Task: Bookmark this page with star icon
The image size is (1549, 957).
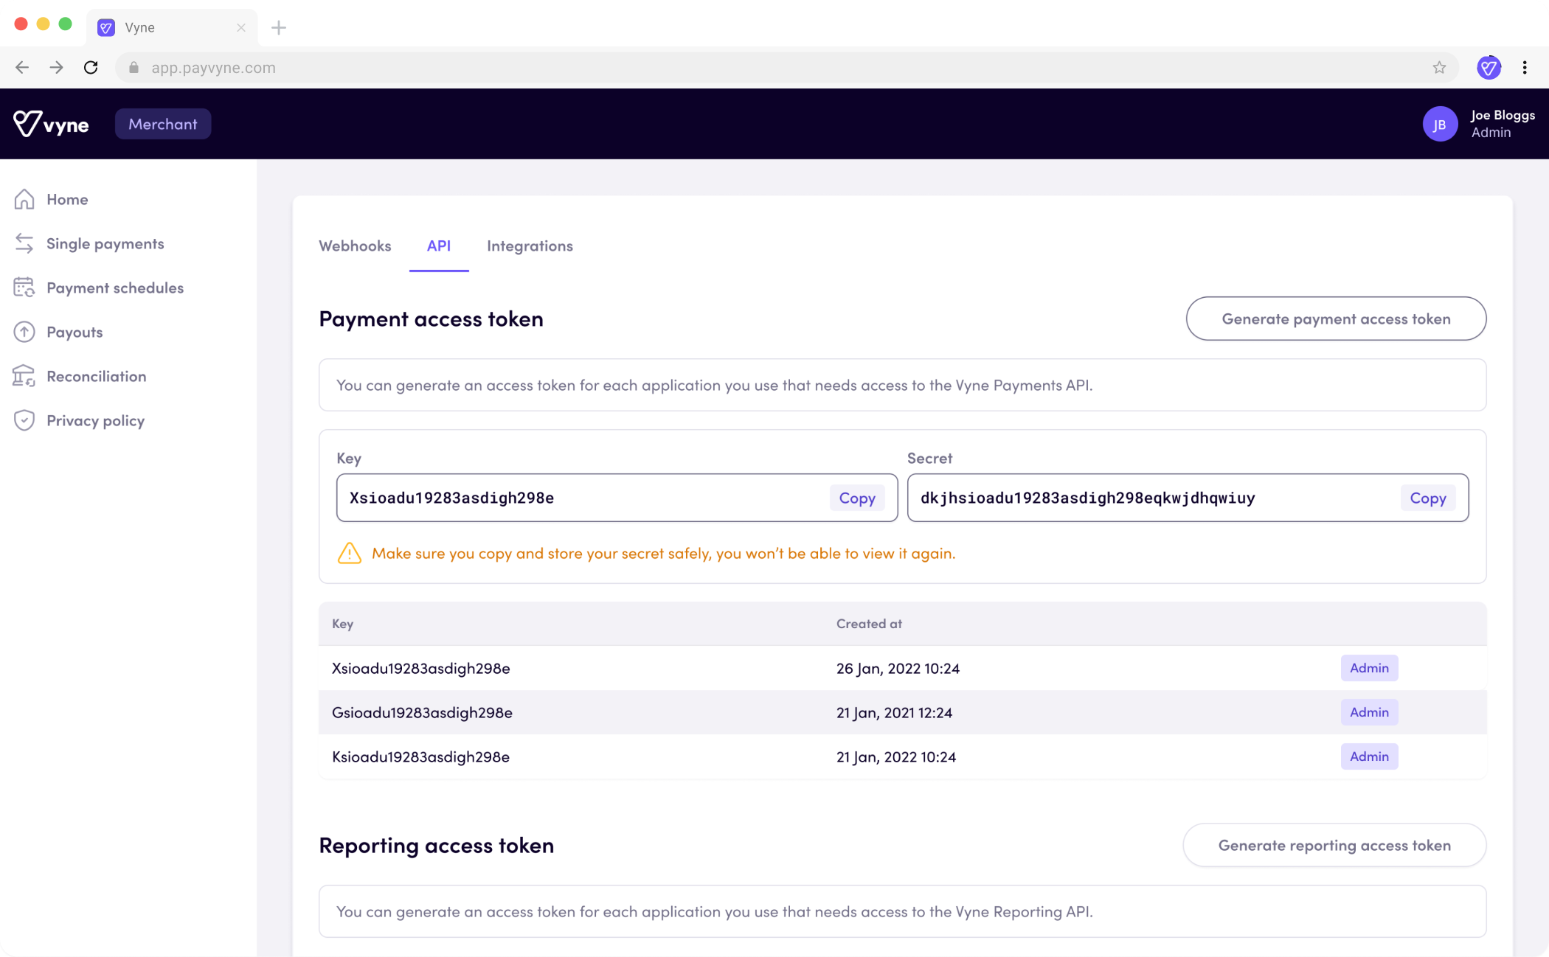Action: 1439,68
